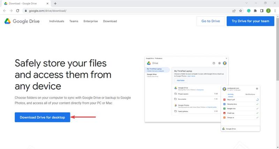Bookmark this page with the star icon

point(240,11)
